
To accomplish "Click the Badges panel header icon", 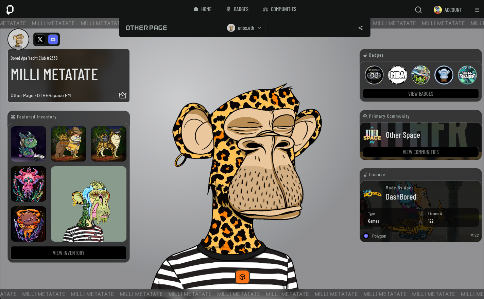I will coord(365,55).
